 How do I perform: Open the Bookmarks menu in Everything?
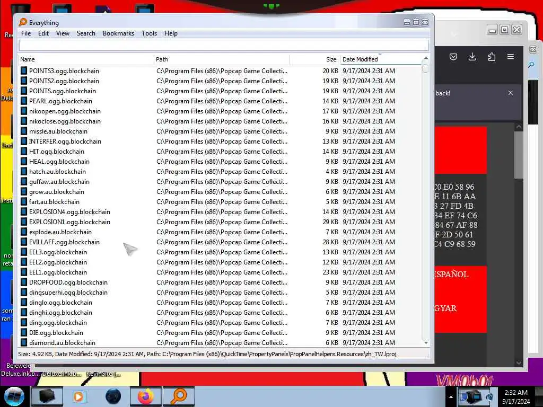tap(118, 33)
